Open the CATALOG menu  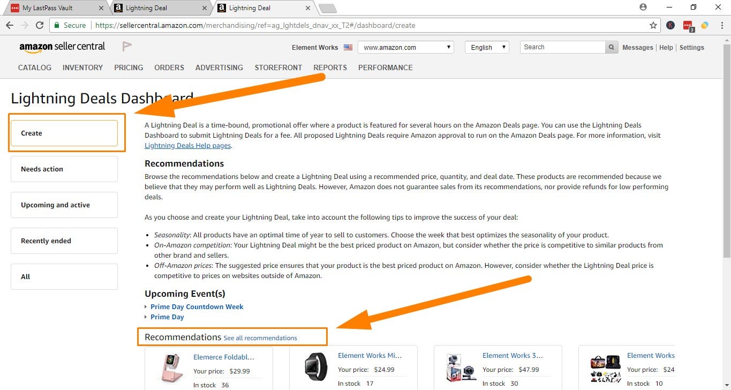coord(35,67)
